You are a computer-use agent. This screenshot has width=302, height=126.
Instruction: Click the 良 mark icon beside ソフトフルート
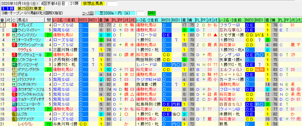click(x=14, y=60)
